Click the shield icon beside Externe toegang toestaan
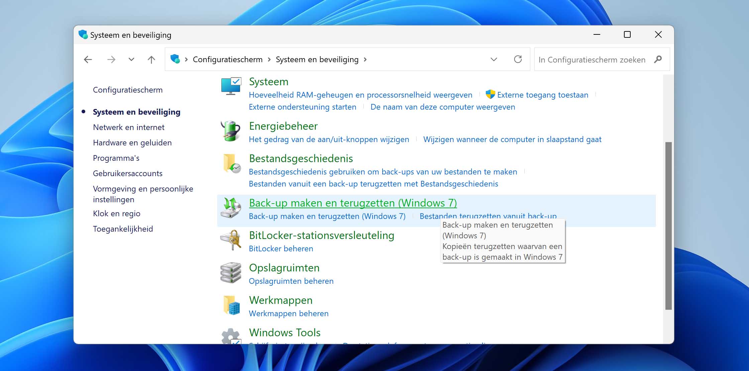 tap(490, 95)
